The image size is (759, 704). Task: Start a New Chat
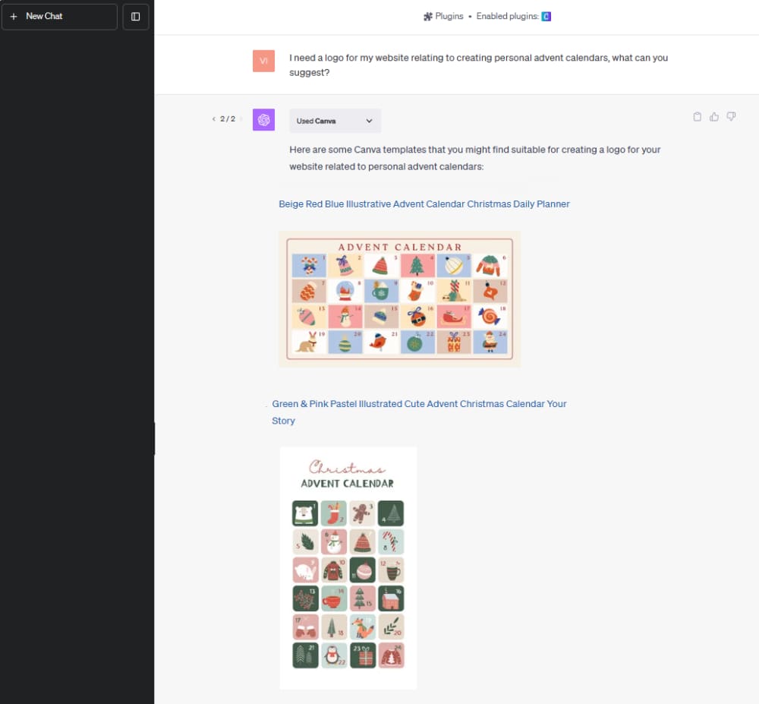[x=44, y=16]
